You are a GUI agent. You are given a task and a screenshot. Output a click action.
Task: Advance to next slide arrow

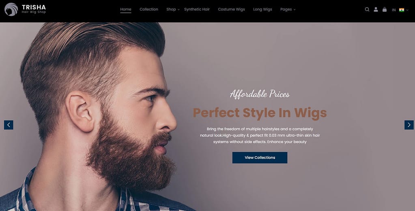click(x=409, y=125)
